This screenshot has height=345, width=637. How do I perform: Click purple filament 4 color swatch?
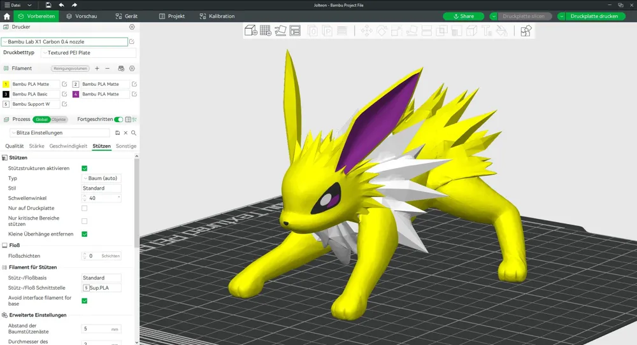coord(76,94)
